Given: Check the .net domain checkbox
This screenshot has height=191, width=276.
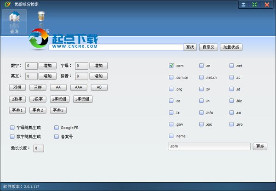Looking at the screenshot, I should (x=232, y=66).
